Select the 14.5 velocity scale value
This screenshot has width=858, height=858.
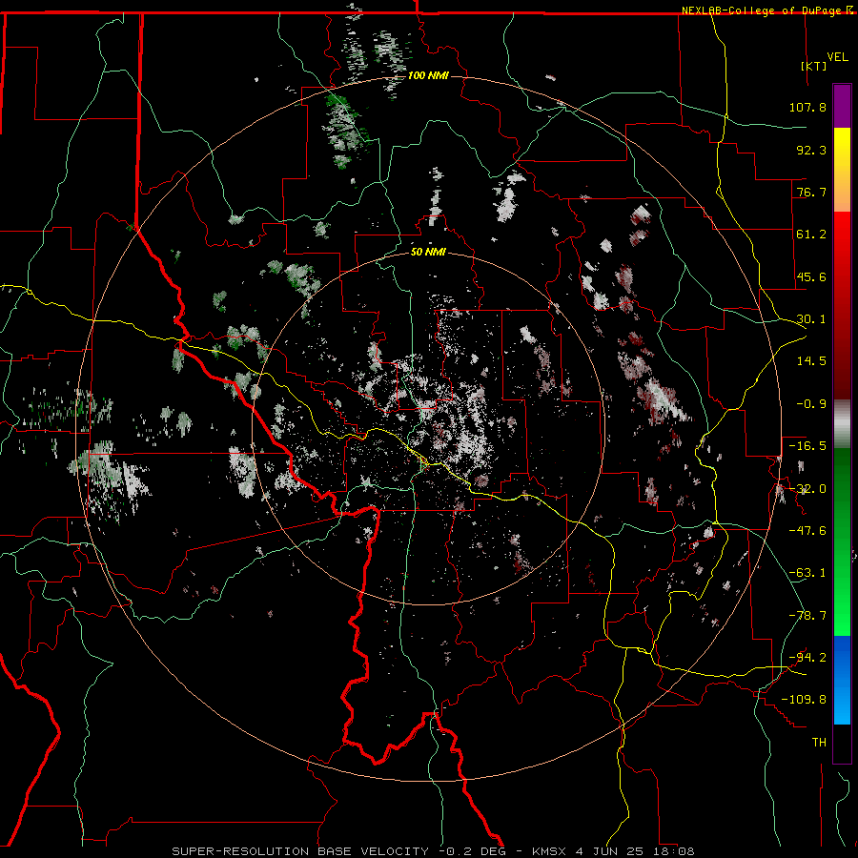(811, 361)
